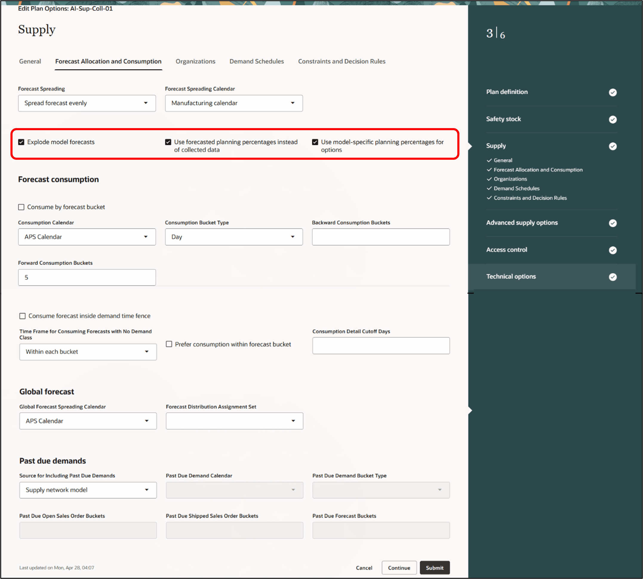The width and height of the screenshot is (643, 579).
Task: Click Advanced supply options checkmark icon
Action: pos(613,223)
